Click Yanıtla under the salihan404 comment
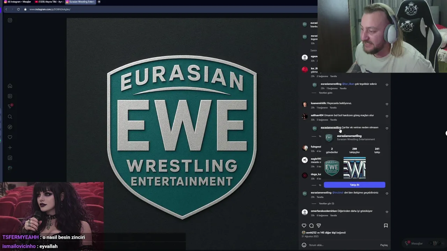Screen dimensions: 447x251 [x=333, y=120]
